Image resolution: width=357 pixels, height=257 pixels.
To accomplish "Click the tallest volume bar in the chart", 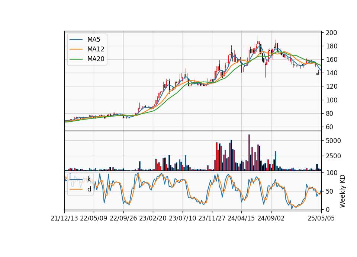I will tap(249, 153).
